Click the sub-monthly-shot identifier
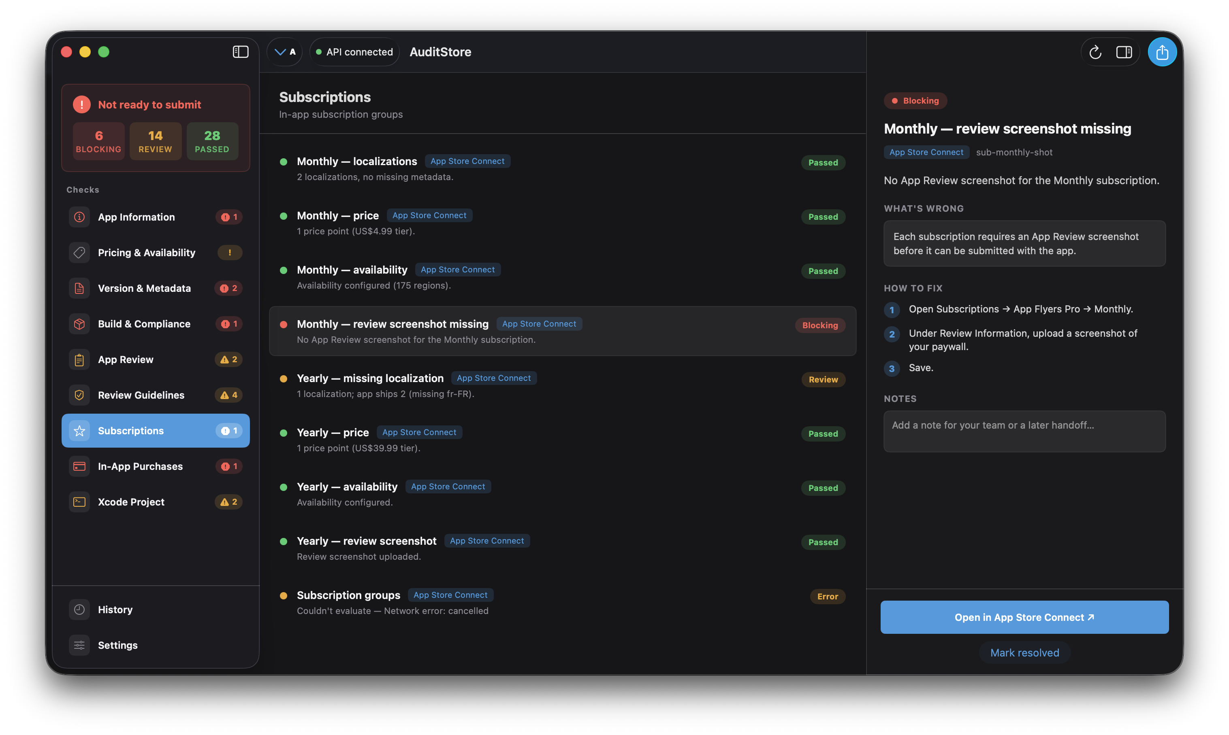This screenshot has height=735, width=1229. pos(1014,152)
